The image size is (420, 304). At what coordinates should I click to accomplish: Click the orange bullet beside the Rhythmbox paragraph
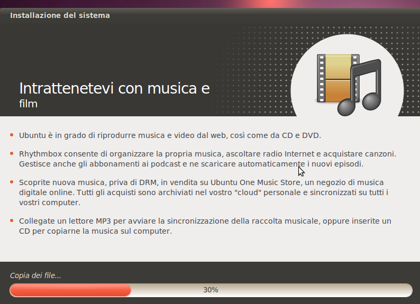click(12, 154)
